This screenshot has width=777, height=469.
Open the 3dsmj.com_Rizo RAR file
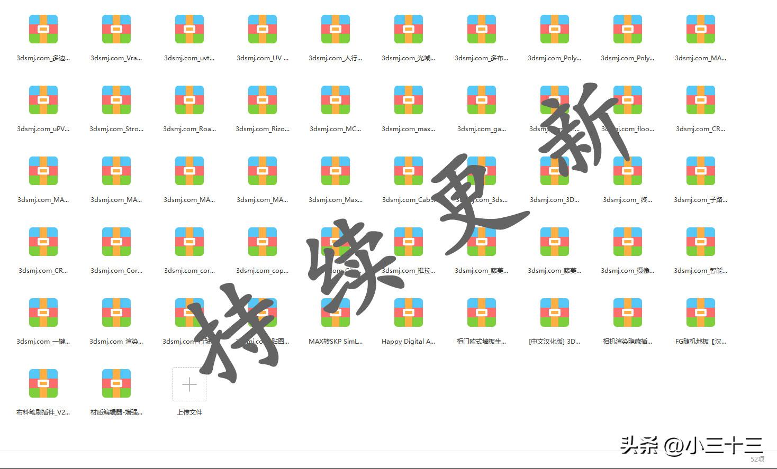262,99
